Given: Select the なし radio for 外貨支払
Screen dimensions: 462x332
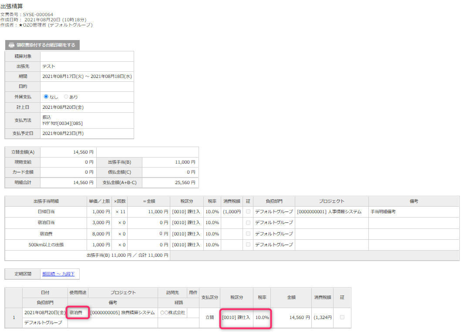Looking at the screenshot, I should tap(46, 97).
